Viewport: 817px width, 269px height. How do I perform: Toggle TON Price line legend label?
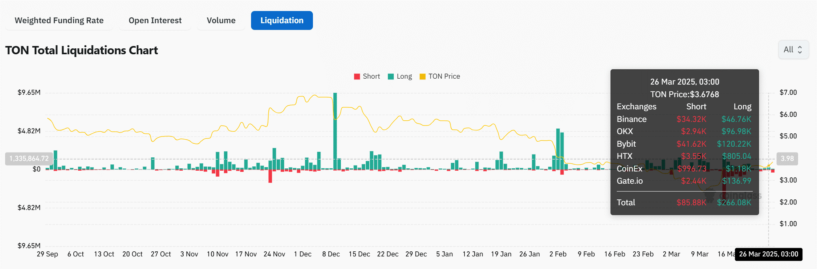pos(444,76)
